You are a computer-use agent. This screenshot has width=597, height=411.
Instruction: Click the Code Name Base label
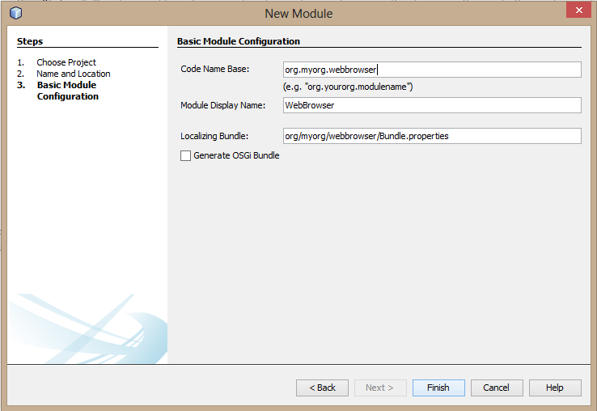click(215, 70)
